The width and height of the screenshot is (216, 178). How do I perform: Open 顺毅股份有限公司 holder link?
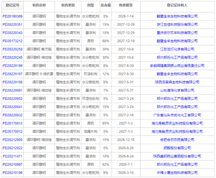point(177,148)
